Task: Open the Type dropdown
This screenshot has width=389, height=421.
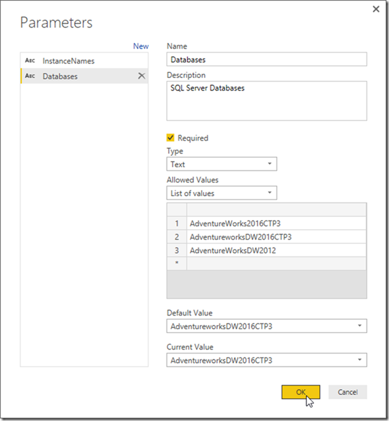Action: tap(222, 164)
